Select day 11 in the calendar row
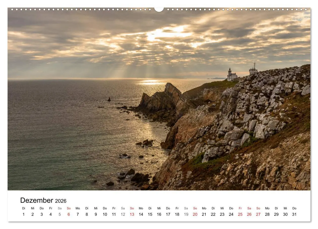 [x=114, y=214]
